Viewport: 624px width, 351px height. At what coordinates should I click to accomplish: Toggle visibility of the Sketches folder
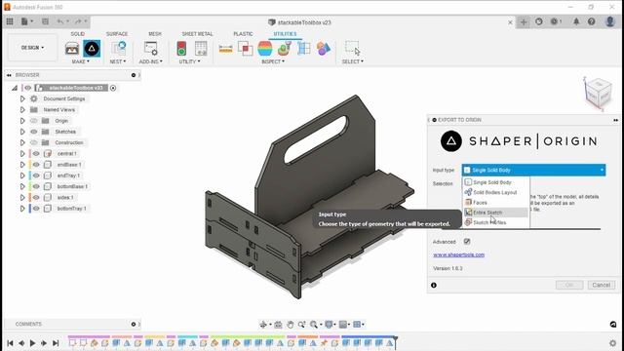pos(34,132)
